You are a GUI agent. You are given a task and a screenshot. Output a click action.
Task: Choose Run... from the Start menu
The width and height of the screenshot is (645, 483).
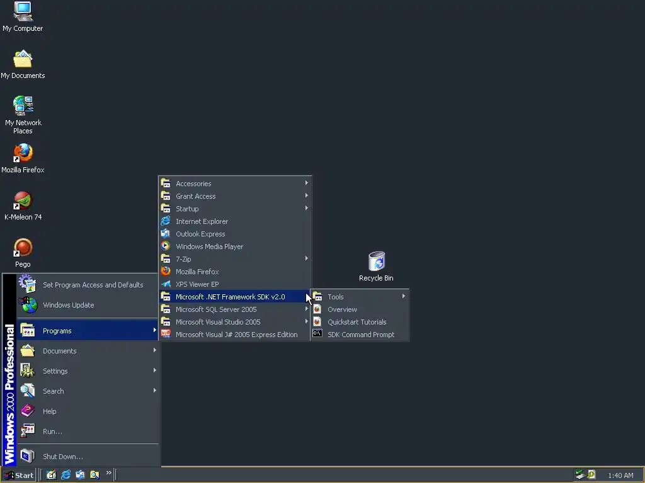(x=88, y=431)
